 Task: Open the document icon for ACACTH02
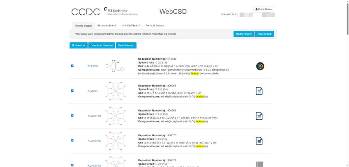click(x=259, y=141)
